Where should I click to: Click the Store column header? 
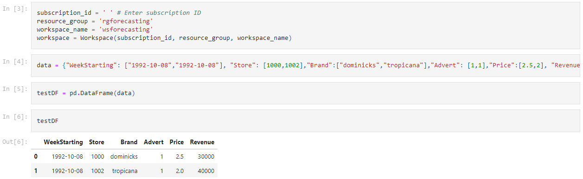96,142
